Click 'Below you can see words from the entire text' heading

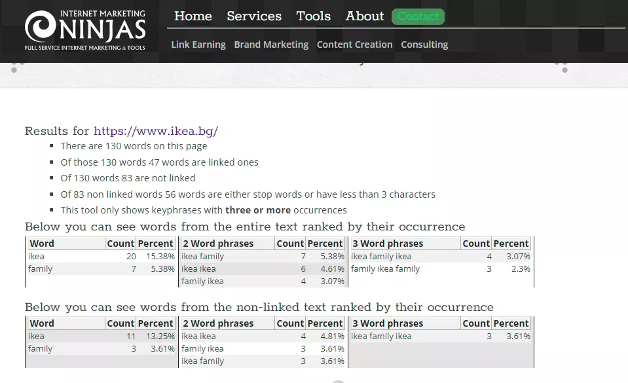click(245, 227)
